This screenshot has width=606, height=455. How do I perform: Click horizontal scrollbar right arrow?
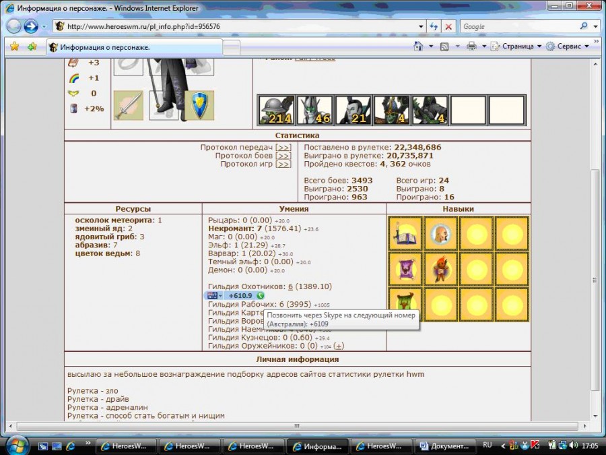584,426
